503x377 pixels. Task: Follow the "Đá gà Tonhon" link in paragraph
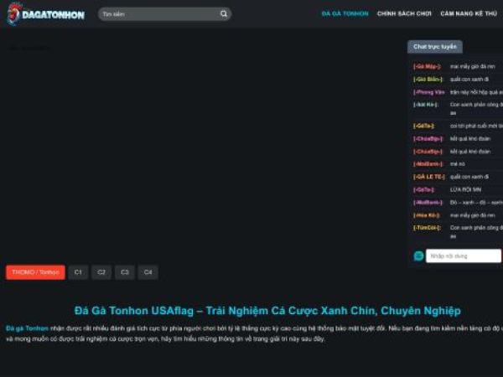click(27, 328)
